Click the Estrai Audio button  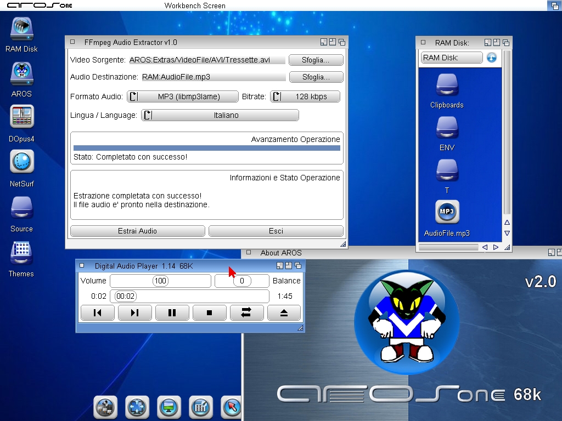138,231
